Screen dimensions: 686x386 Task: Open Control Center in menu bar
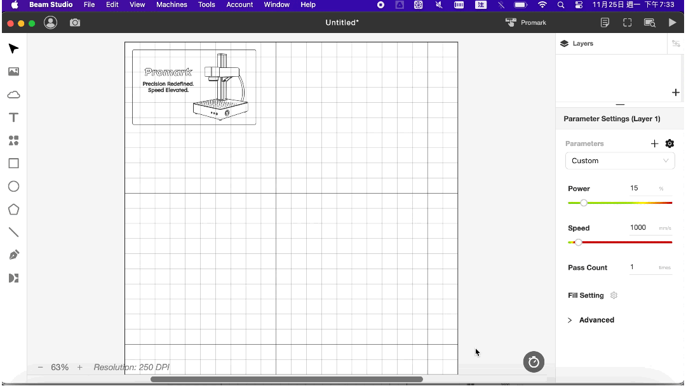579,5
